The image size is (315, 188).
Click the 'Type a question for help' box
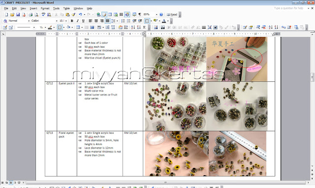click(x=289, y=8)
